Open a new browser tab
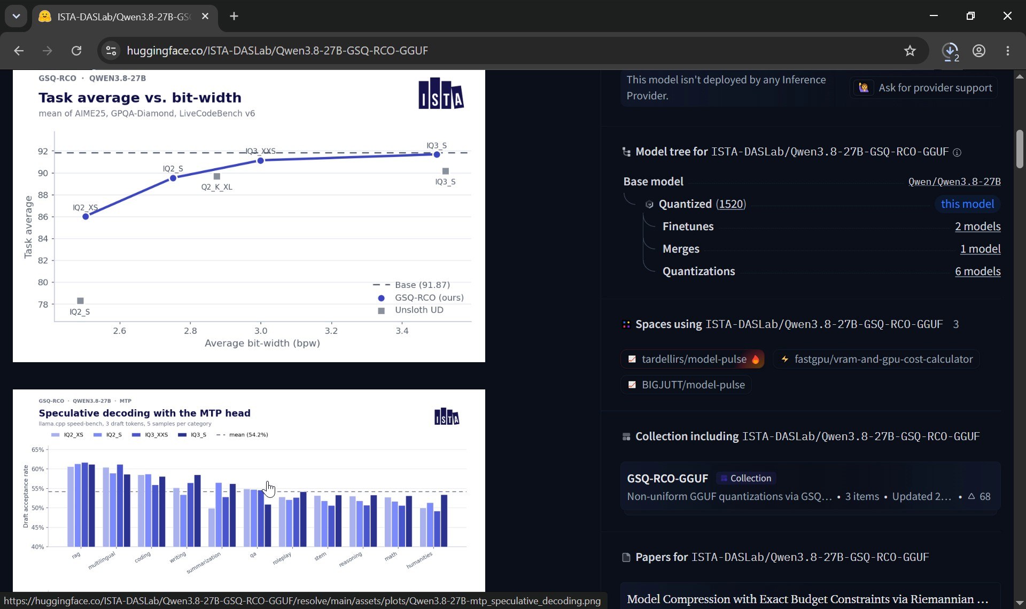The image size is (1026, 609). pyautogui.click(x=234, y=17)
